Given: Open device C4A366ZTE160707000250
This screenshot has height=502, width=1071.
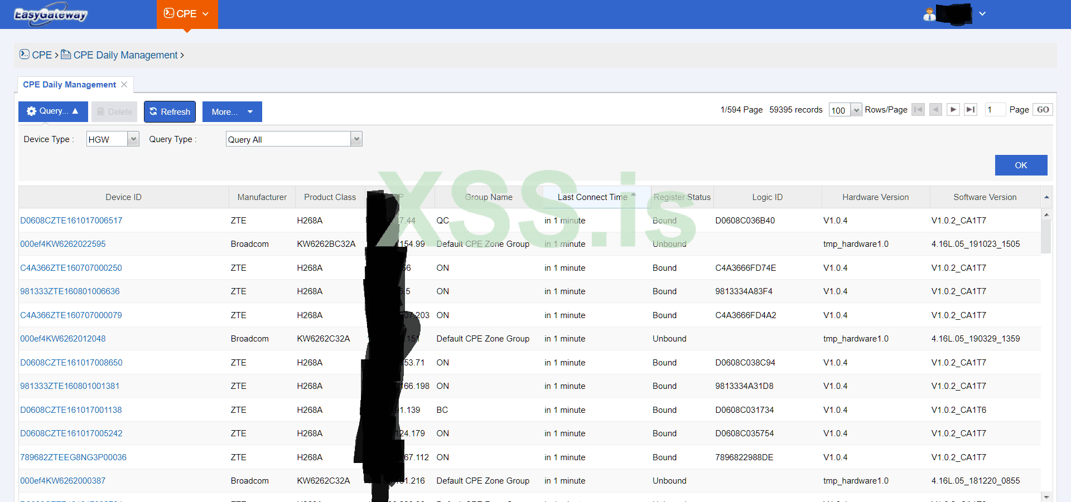Looking at the screenshot, I should (x=71, y=268).
